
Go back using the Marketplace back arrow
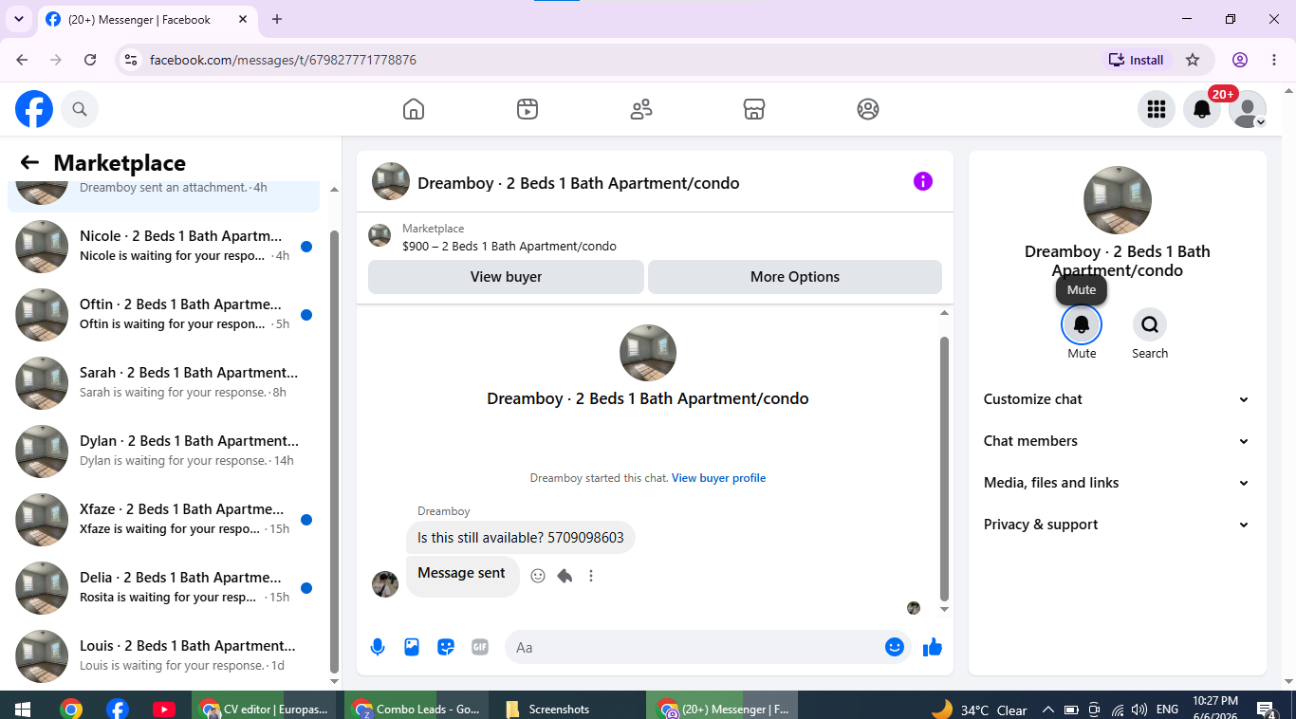29,163
